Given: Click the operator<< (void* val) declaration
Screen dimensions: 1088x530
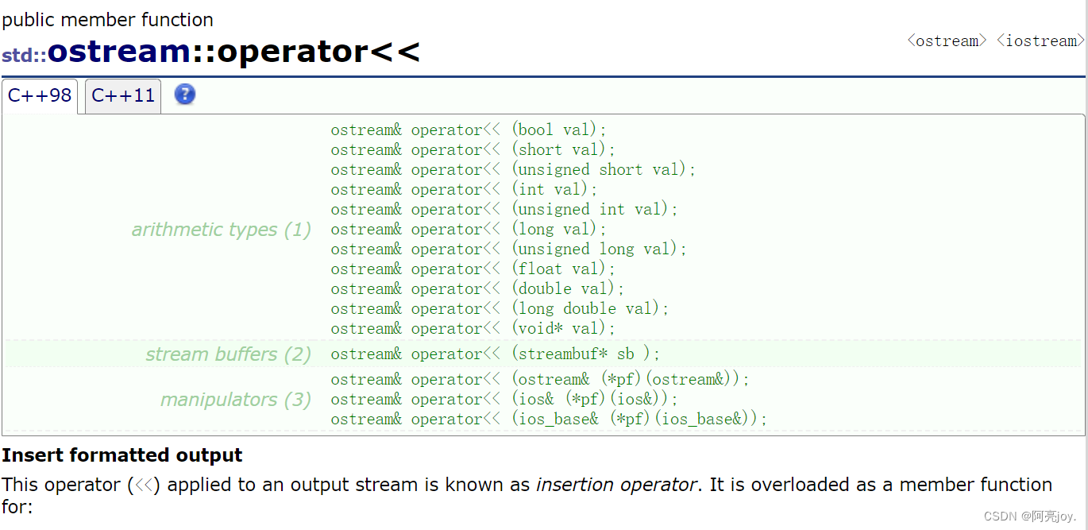Looking at the screenshot, I should click(473, 329).
